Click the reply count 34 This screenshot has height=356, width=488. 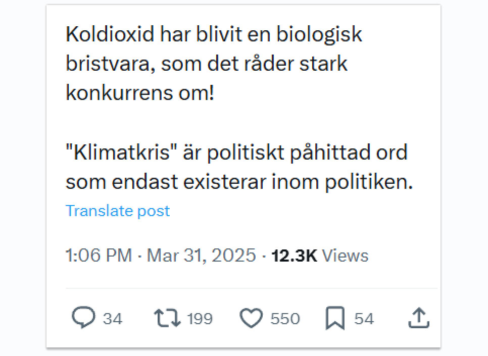pyautogui.click(x=113, y=319)
